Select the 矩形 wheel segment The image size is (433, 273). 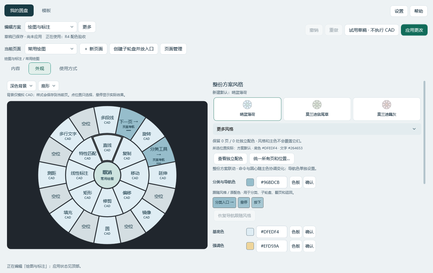(88, 195)
